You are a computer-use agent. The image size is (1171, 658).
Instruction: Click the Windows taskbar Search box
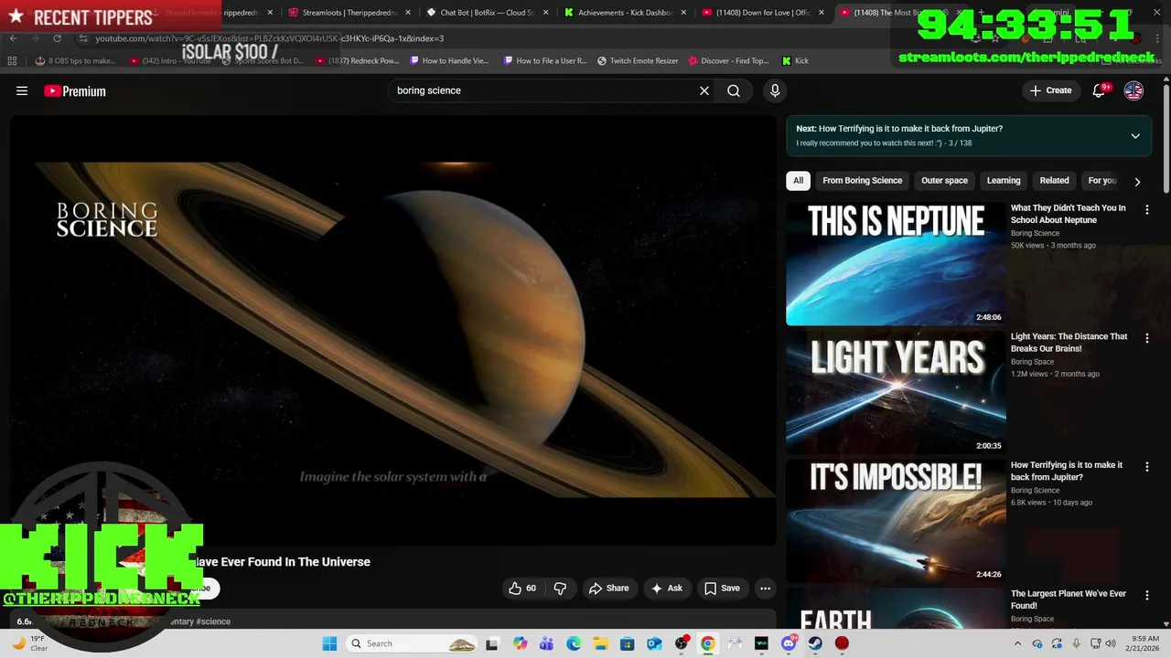tap(412, 643)
